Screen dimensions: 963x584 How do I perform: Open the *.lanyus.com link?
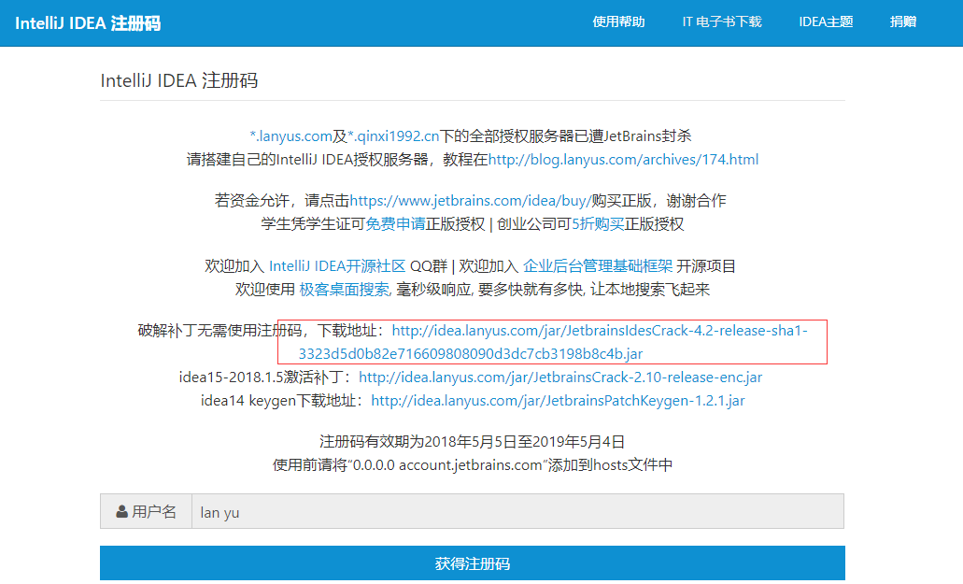click(x=291, y=135)
